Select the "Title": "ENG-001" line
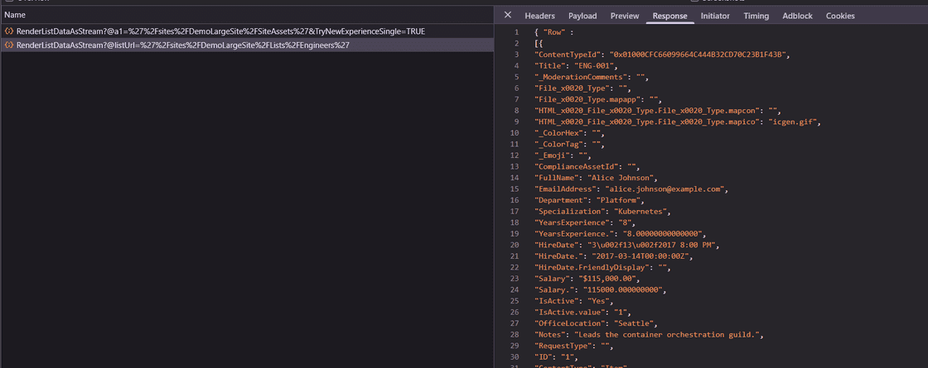This screenshot has height=368, width=928. pyautogui.click(x=576, y=65)
